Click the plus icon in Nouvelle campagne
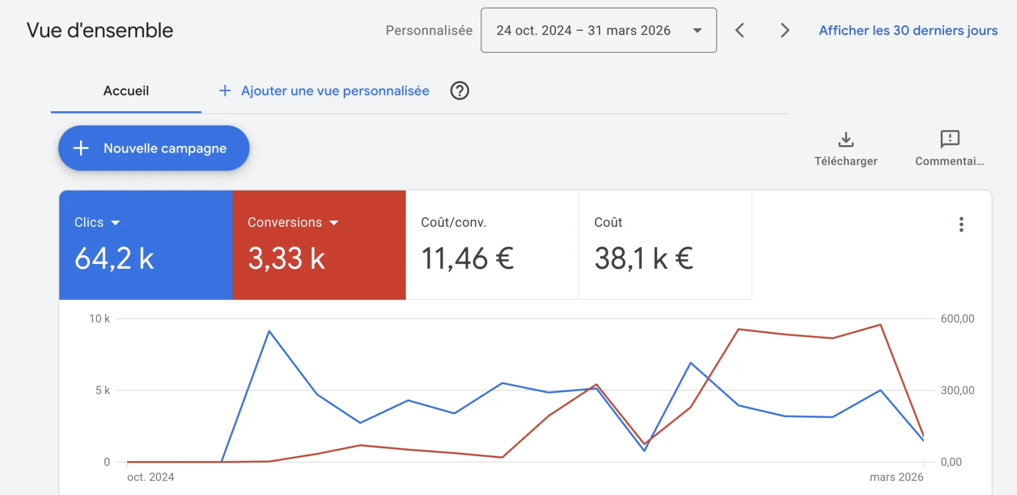Screen dimensions: 1017x495 [81, 148]
